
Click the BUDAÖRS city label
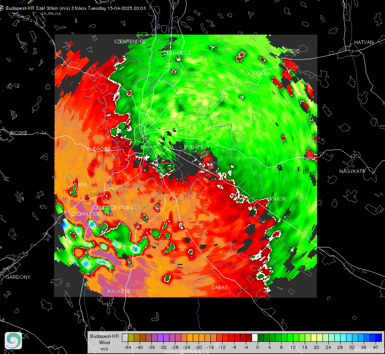pyautogui.click(x=99, y=149)
